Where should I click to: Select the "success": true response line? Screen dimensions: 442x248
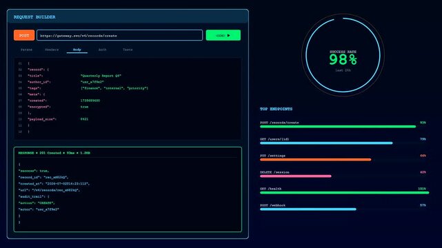pyautogui.click(x=34, y=171)
